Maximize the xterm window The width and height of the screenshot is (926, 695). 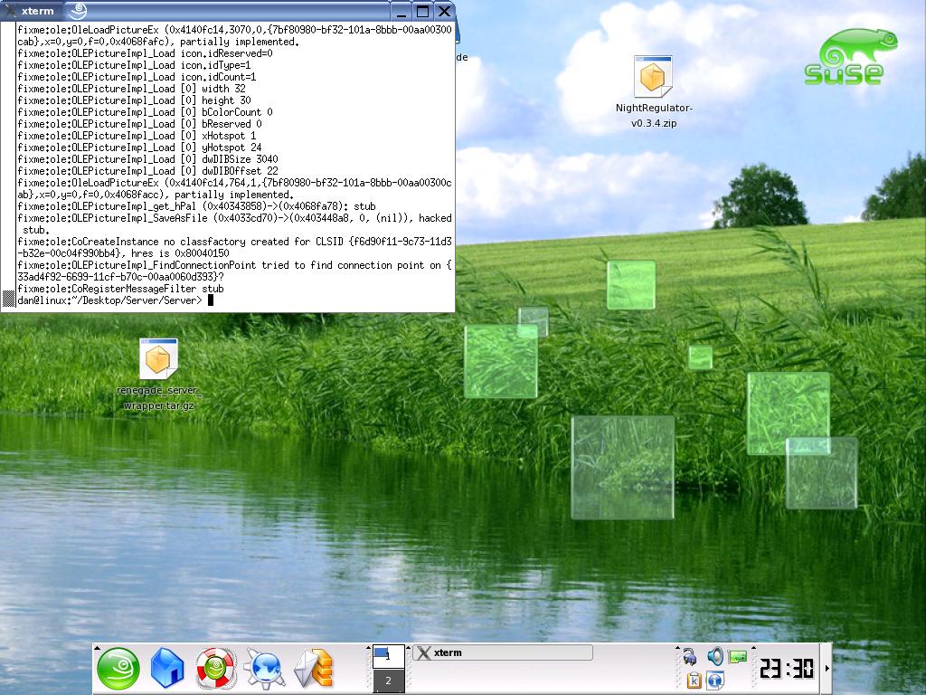[422, 12]
